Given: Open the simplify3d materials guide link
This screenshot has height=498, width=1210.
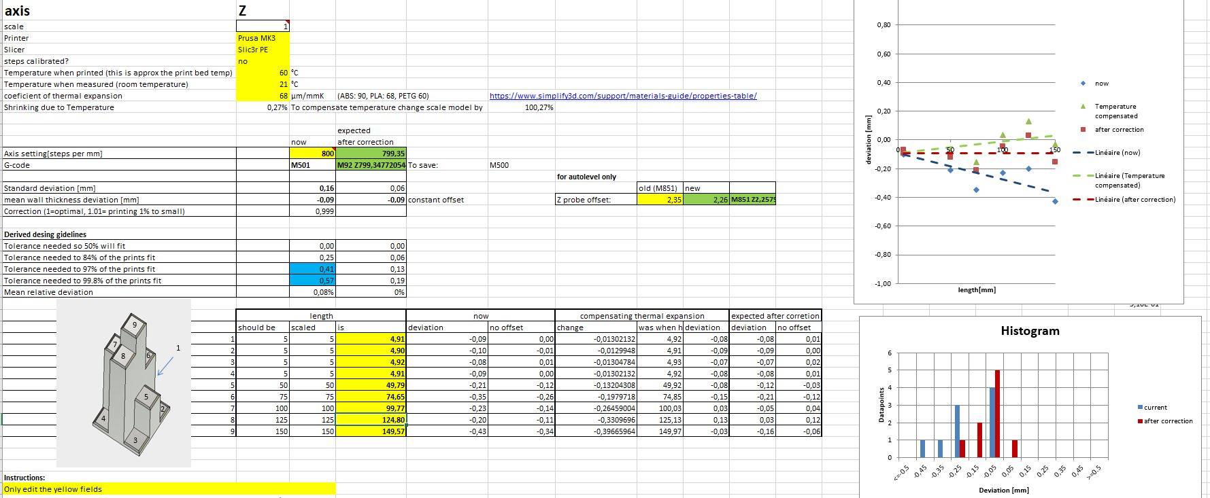Looking at the screenshot, I should [x=623, y=96].
